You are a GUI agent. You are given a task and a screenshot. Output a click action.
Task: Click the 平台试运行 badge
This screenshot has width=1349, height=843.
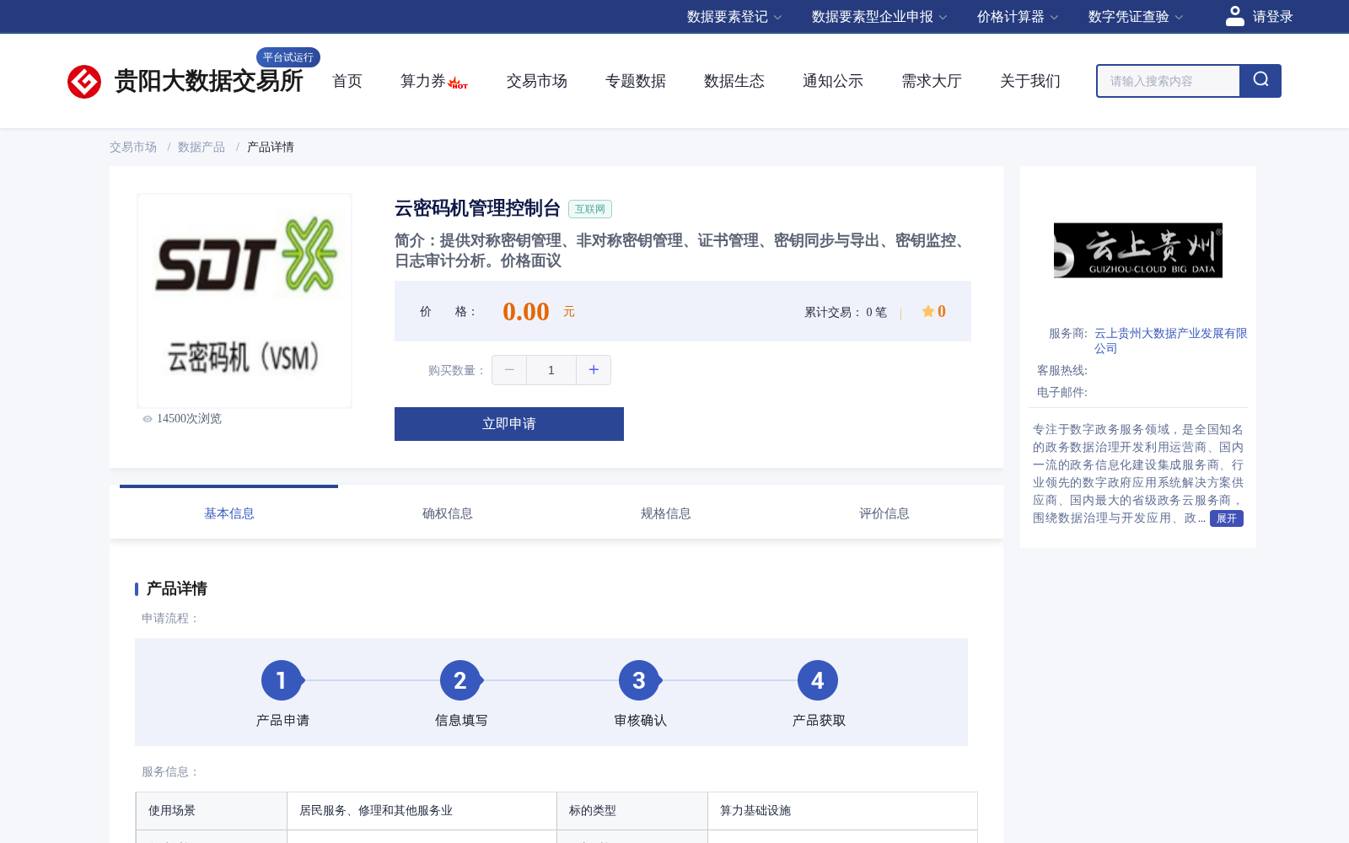[x=288, y=57]
